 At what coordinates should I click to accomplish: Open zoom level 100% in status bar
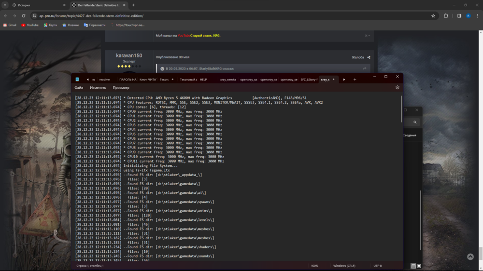click(x=314, y=266)
